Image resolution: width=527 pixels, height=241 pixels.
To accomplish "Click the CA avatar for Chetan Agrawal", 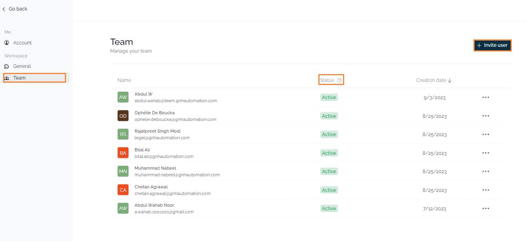I will click(x=123, y=190).
